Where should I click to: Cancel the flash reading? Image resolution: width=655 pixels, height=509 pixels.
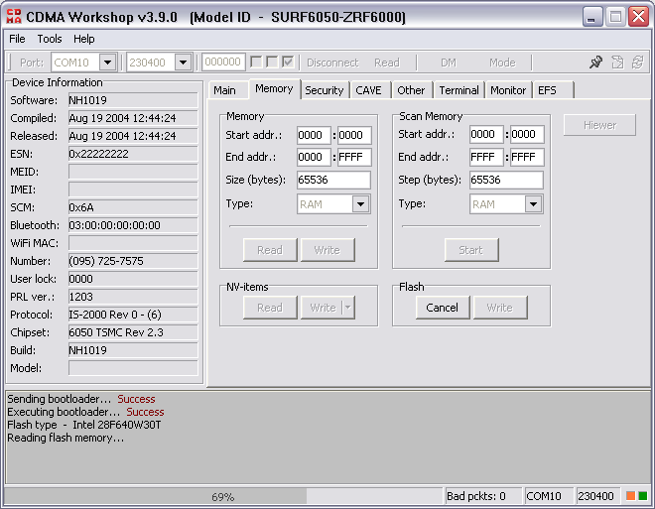[x=443, y=308]
